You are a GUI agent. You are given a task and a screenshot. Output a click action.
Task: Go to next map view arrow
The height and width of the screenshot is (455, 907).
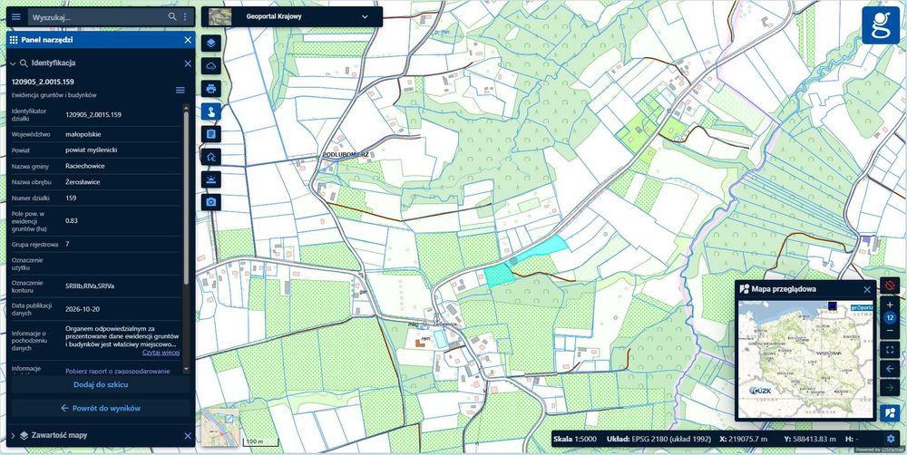[x=891, y=387]
